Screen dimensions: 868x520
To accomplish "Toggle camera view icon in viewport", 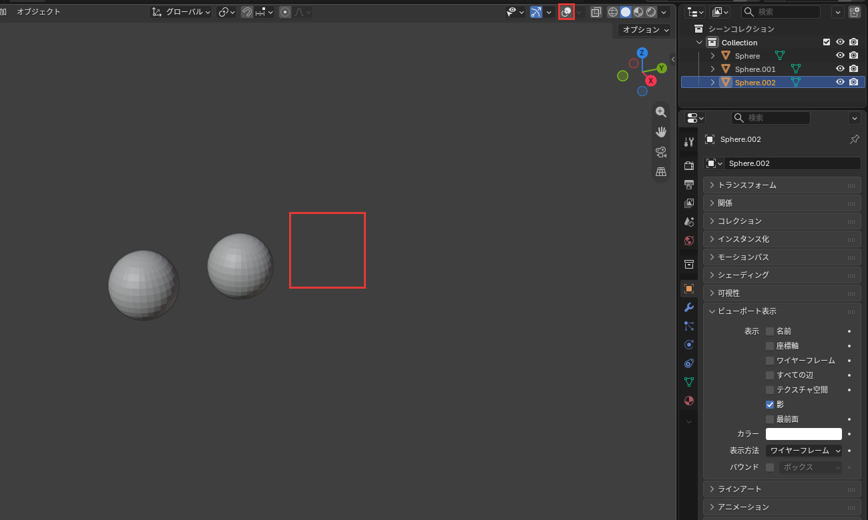I will [661, 152].
